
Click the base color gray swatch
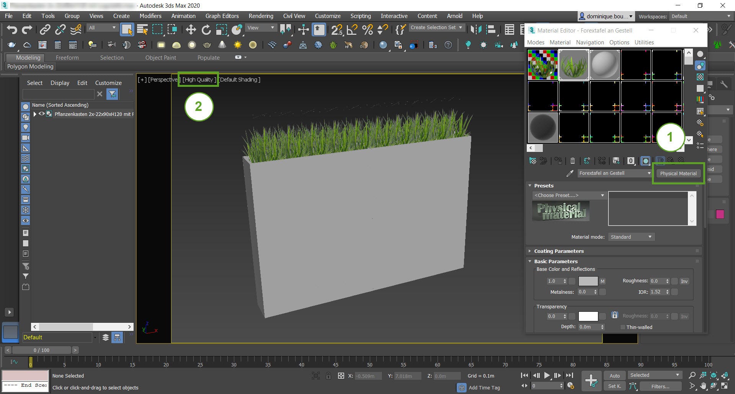[588, 281]
